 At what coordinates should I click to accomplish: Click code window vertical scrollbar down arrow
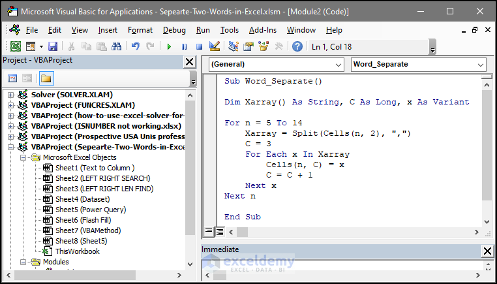(487, 221)
